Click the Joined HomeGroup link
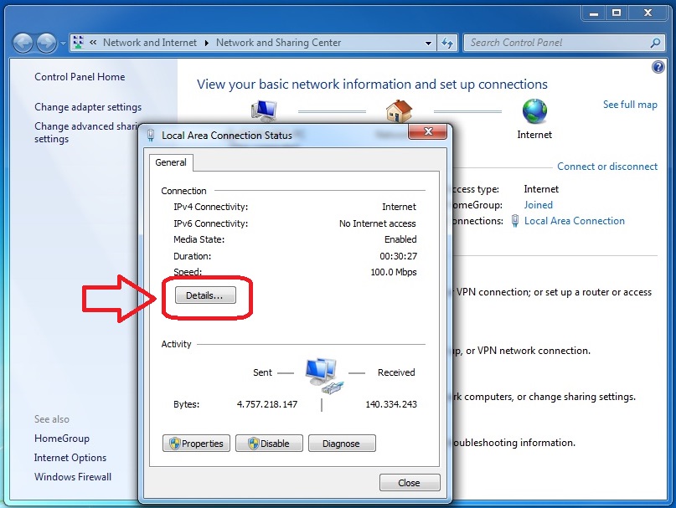This screenshot has height=508, width=676. (538, 205)
